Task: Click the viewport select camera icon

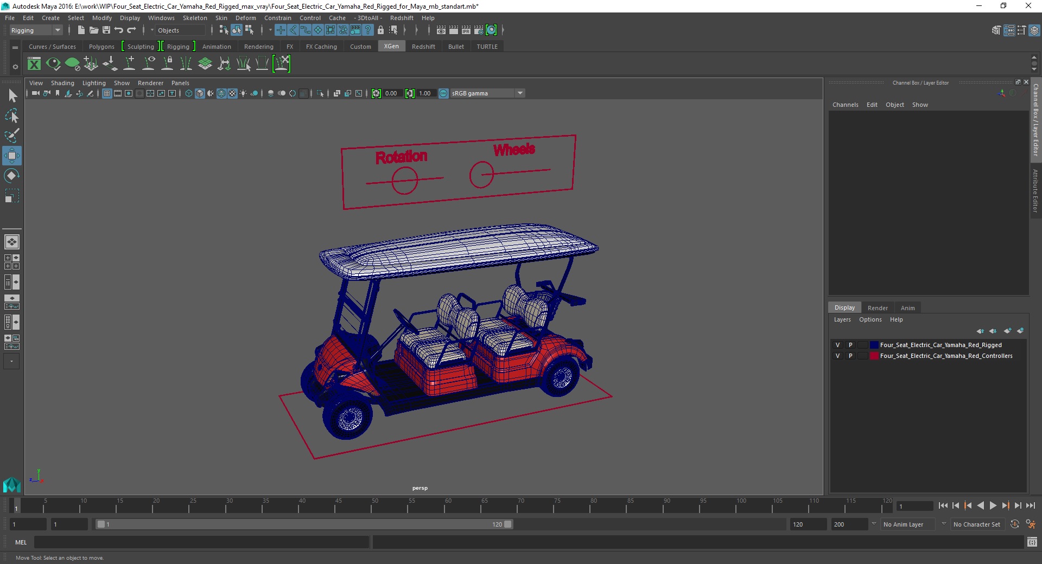Action: click(35, 93)
